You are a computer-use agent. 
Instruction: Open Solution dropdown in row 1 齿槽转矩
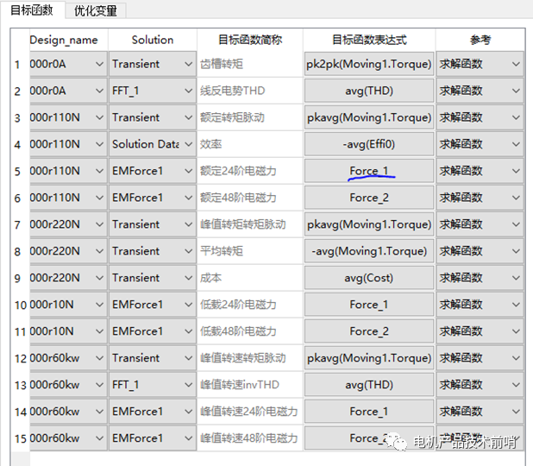click(153, 64)
